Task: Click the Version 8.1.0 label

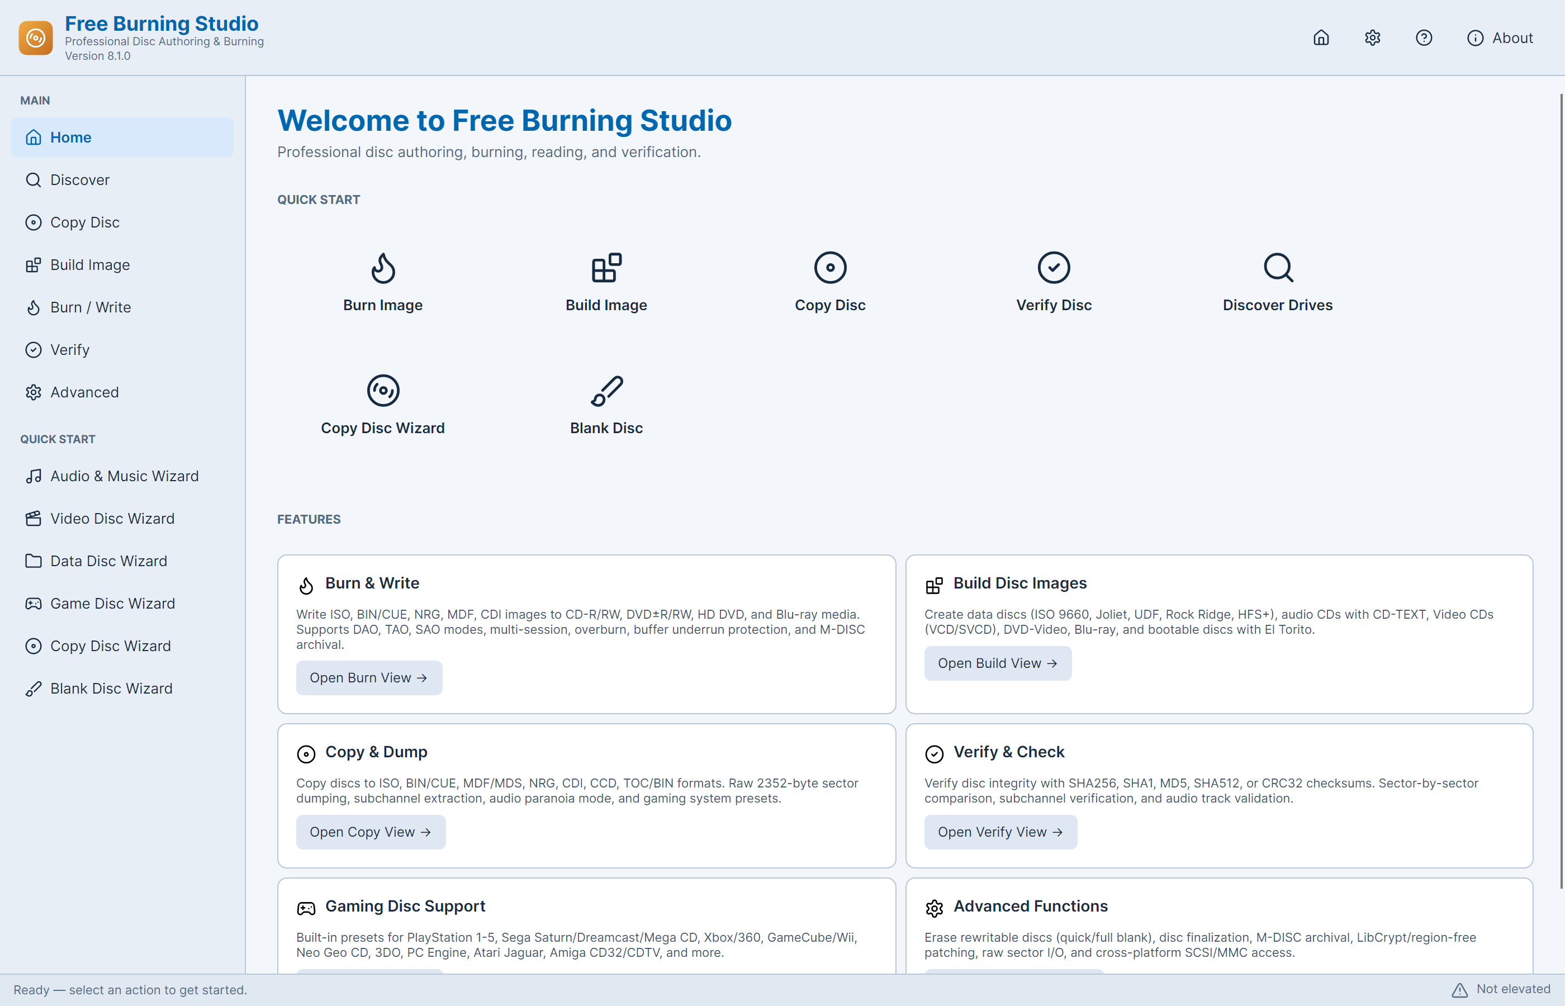Action: (97, 56)
